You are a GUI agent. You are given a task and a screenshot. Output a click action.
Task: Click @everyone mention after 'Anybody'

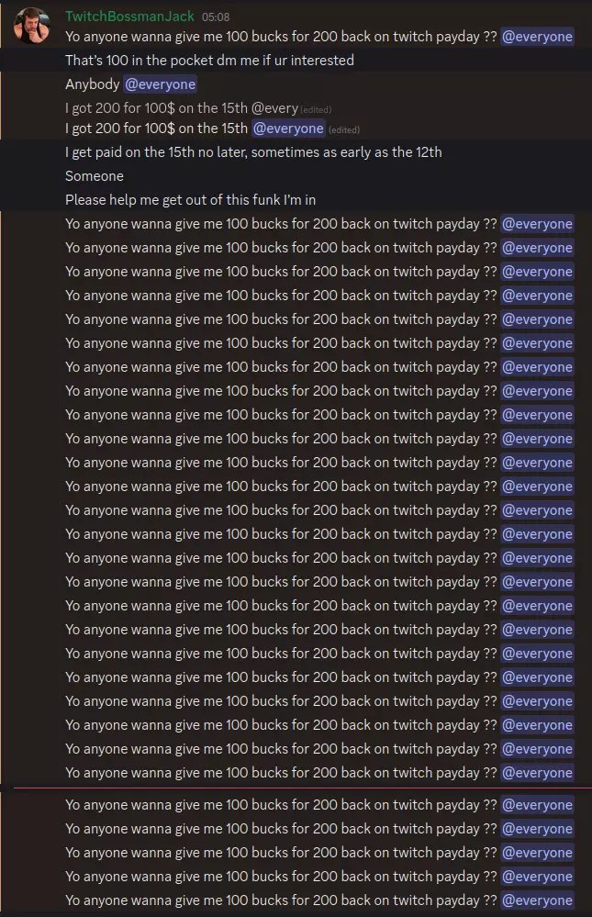tap(160, 84)
